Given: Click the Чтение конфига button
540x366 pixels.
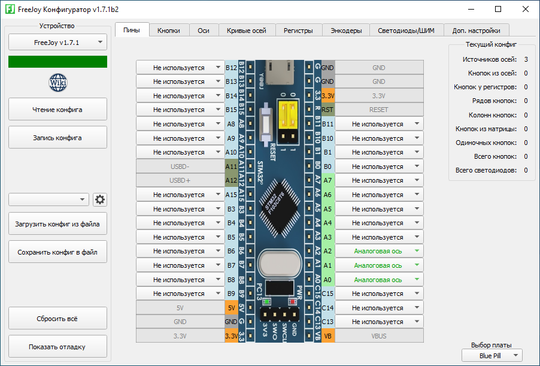Looking at the screenshot, I should click(57, 110).
